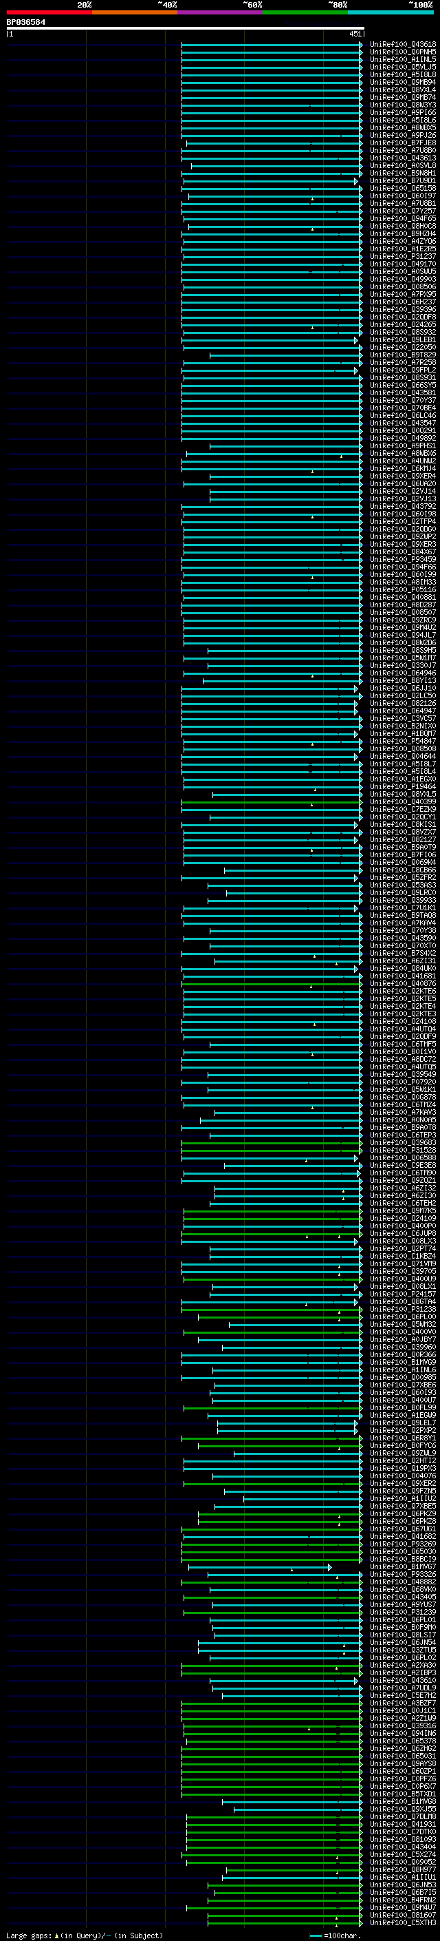Image resolution: width=440 pixels, height=1941 pixels.
Task: Select hit label UniRef100_P93326
Action: (403, 1574)
